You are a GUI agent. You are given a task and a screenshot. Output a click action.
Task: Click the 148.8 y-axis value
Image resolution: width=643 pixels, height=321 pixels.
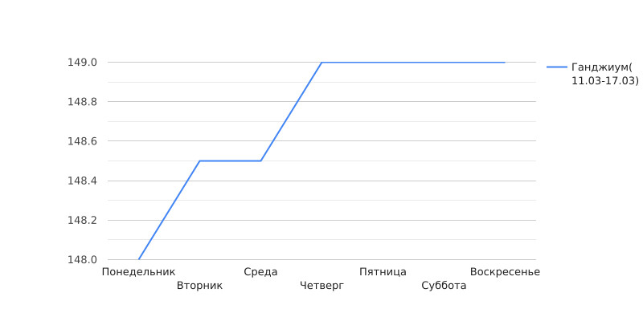(x=82, y=102)
